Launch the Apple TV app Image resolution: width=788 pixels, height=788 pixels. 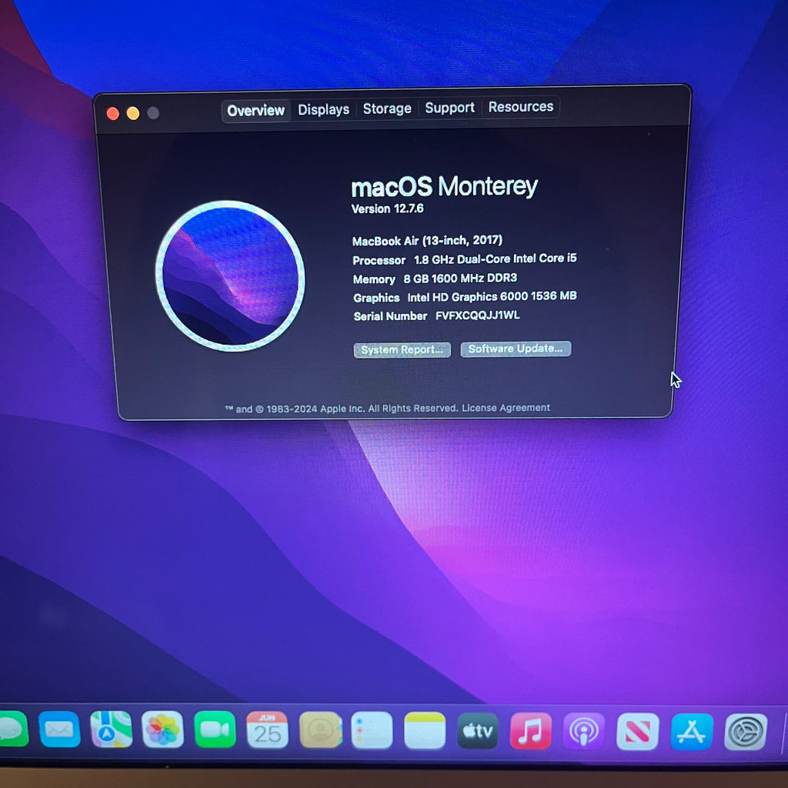pyautogui.click(x=477, y=731)
